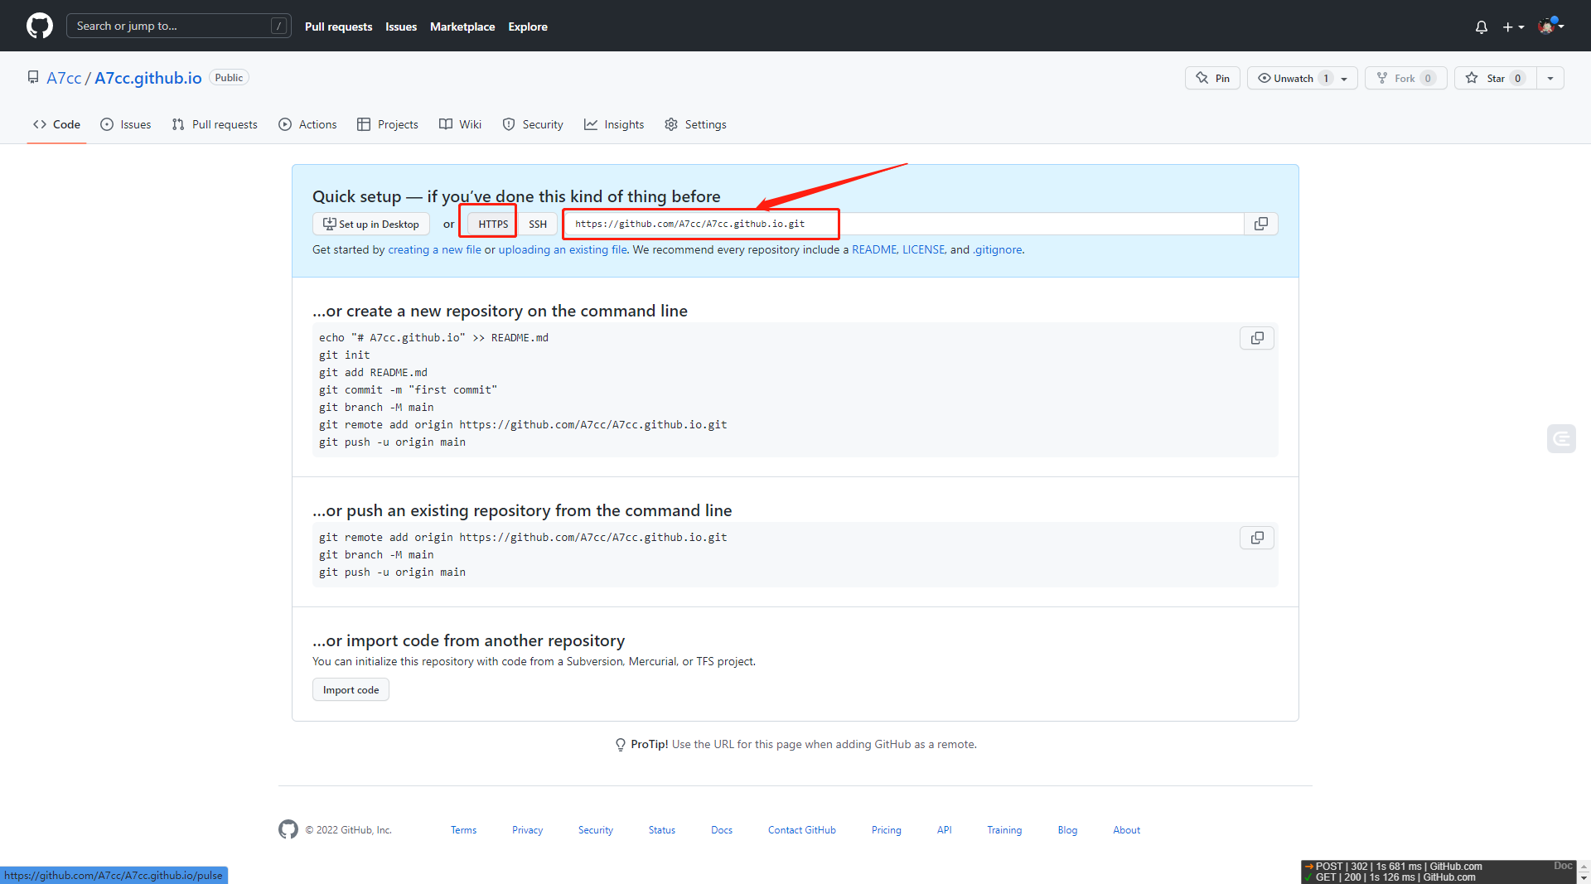Open Pull requests in top navigation
Image resolution: width=1591 pixels, height=884 pixels.
pyautogui.click(x=338, y=27)
